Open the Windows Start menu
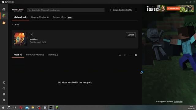 tap(3, 108)
